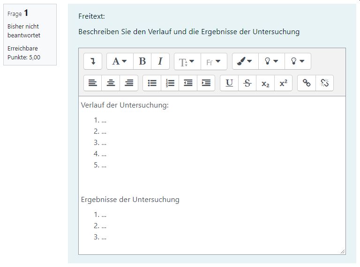Remove link with unlink icon

coord(324,83)
